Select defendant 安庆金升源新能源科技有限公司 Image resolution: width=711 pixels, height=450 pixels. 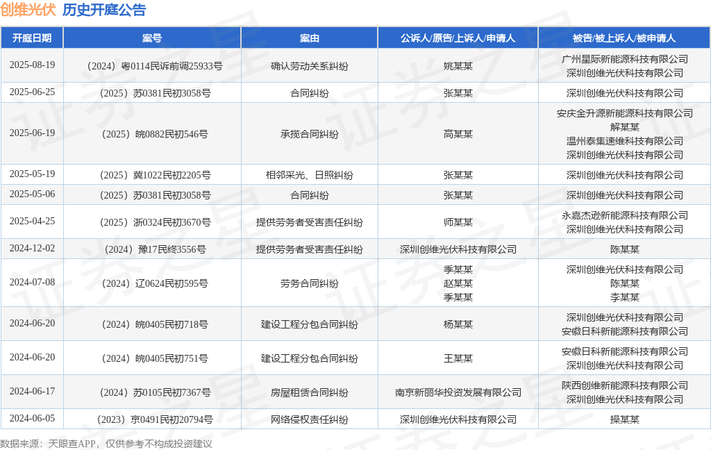pos(624,113)
